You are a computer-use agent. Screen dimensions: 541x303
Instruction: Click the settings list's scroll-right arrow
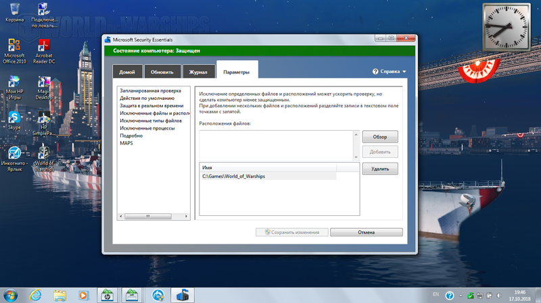(x=187, y=216)
